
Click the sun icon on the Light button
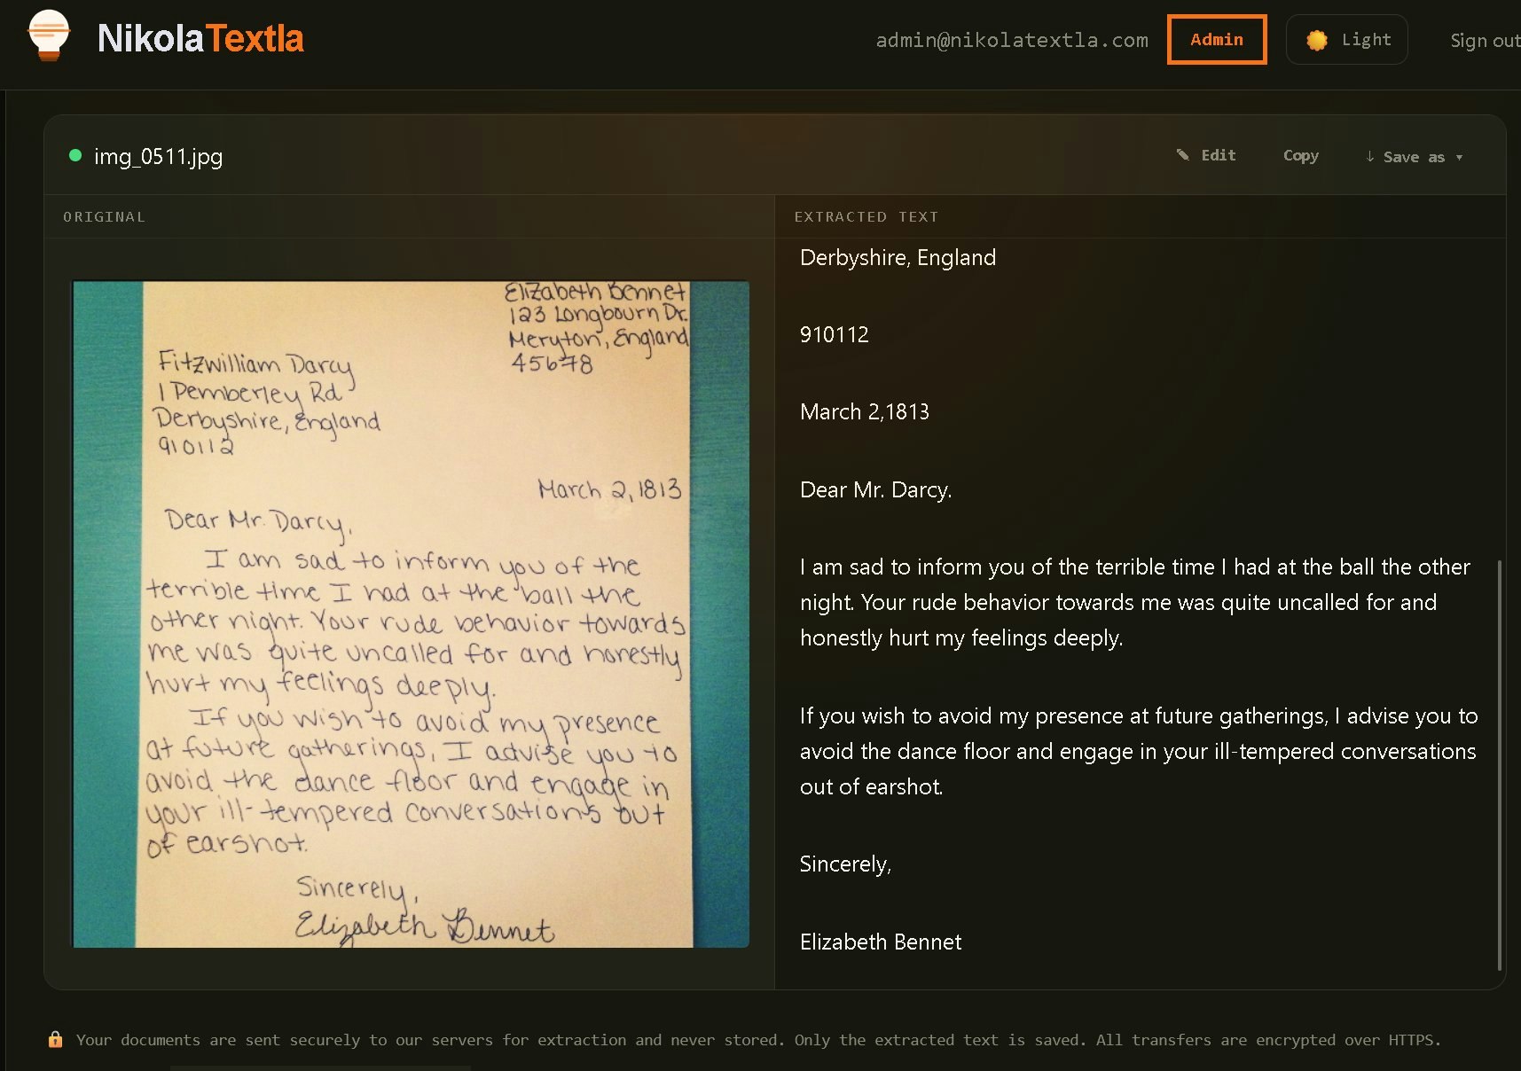pyautogui.click(x=1319, y=38)
